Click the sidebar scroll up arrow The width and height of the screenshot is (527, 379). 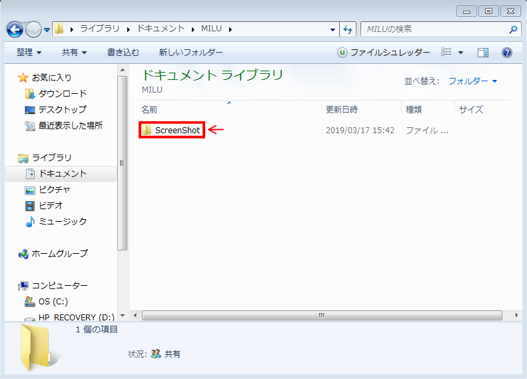click(123, 70)
